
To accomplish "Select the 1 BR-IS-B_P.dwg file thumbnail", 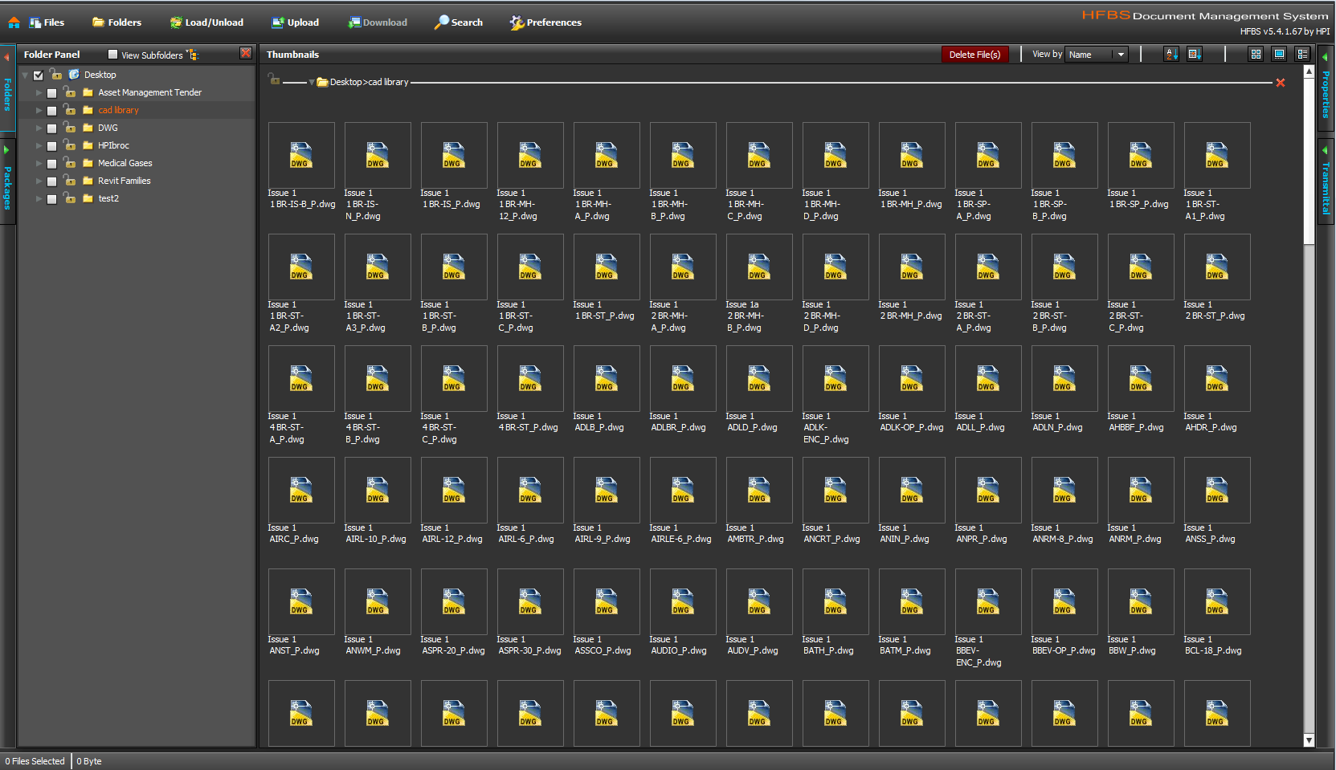I will click(x=301, y=155).
